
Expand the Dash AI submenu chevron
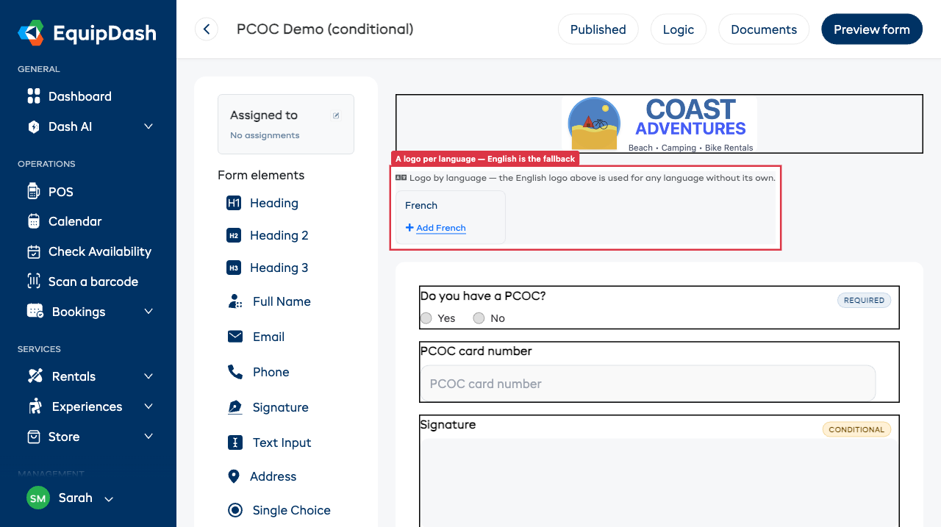pyautogui.click(x=149, y=126)
